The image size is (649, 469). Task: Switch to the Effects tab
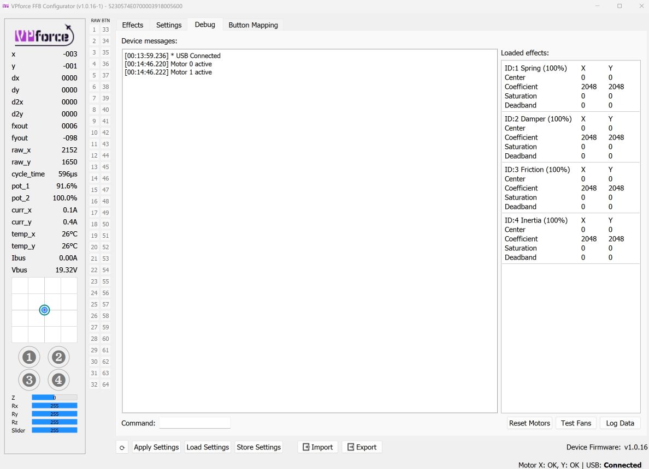[x=132, y=25]
